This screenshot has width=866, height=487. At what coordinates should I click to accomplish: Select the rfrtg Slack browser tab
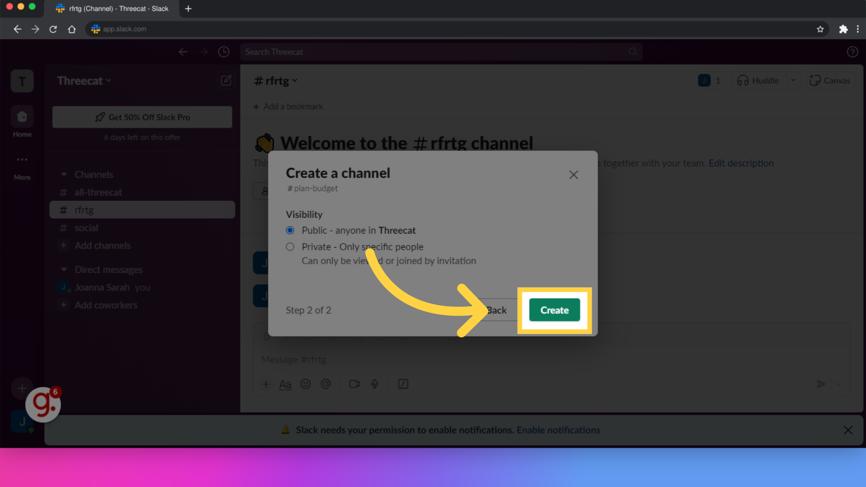(x=113, y=9)
